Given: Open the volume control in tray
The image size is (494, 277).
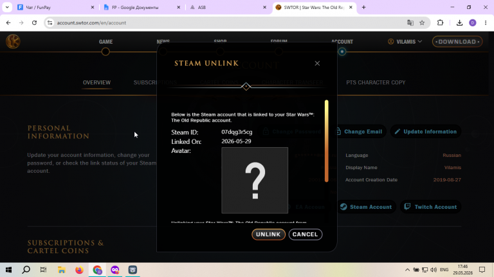Looking at the screenshot, I should coord(434,270).
